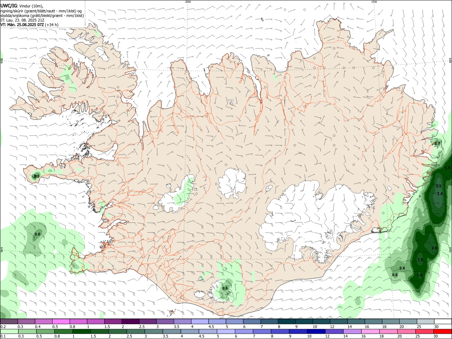This screenshot has width=452, height=339.
Task: Click the 15W longitude label
Action: click(x=374, y=2)
